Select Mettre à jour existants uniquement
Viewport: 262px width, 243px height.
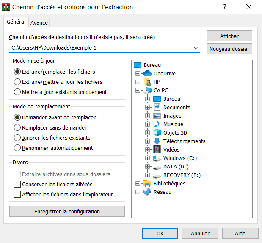pos(61,92)
